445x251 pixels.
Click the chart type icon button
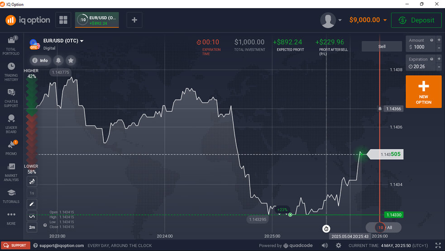[x=32, y=181]
